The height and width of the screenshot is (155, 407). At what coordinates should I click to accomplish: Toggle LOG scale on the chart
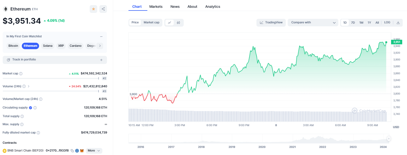click(387, 23)
